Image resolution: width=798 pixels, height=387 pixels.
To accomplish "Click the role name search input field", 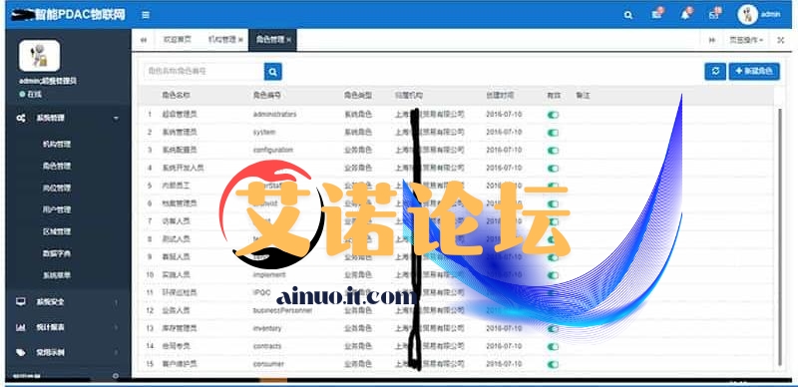I will coord(203,72).
